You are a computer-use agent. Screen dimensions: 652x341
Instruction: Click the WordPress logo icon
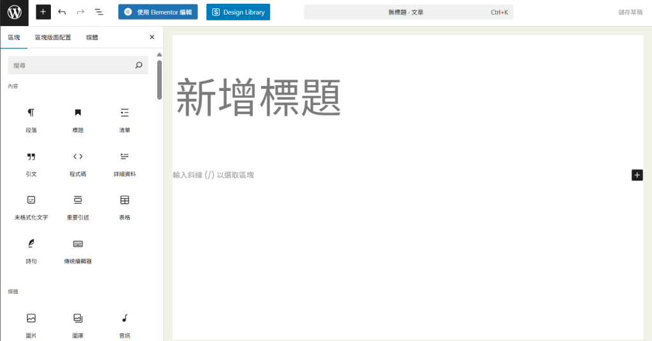click(14, 12)
